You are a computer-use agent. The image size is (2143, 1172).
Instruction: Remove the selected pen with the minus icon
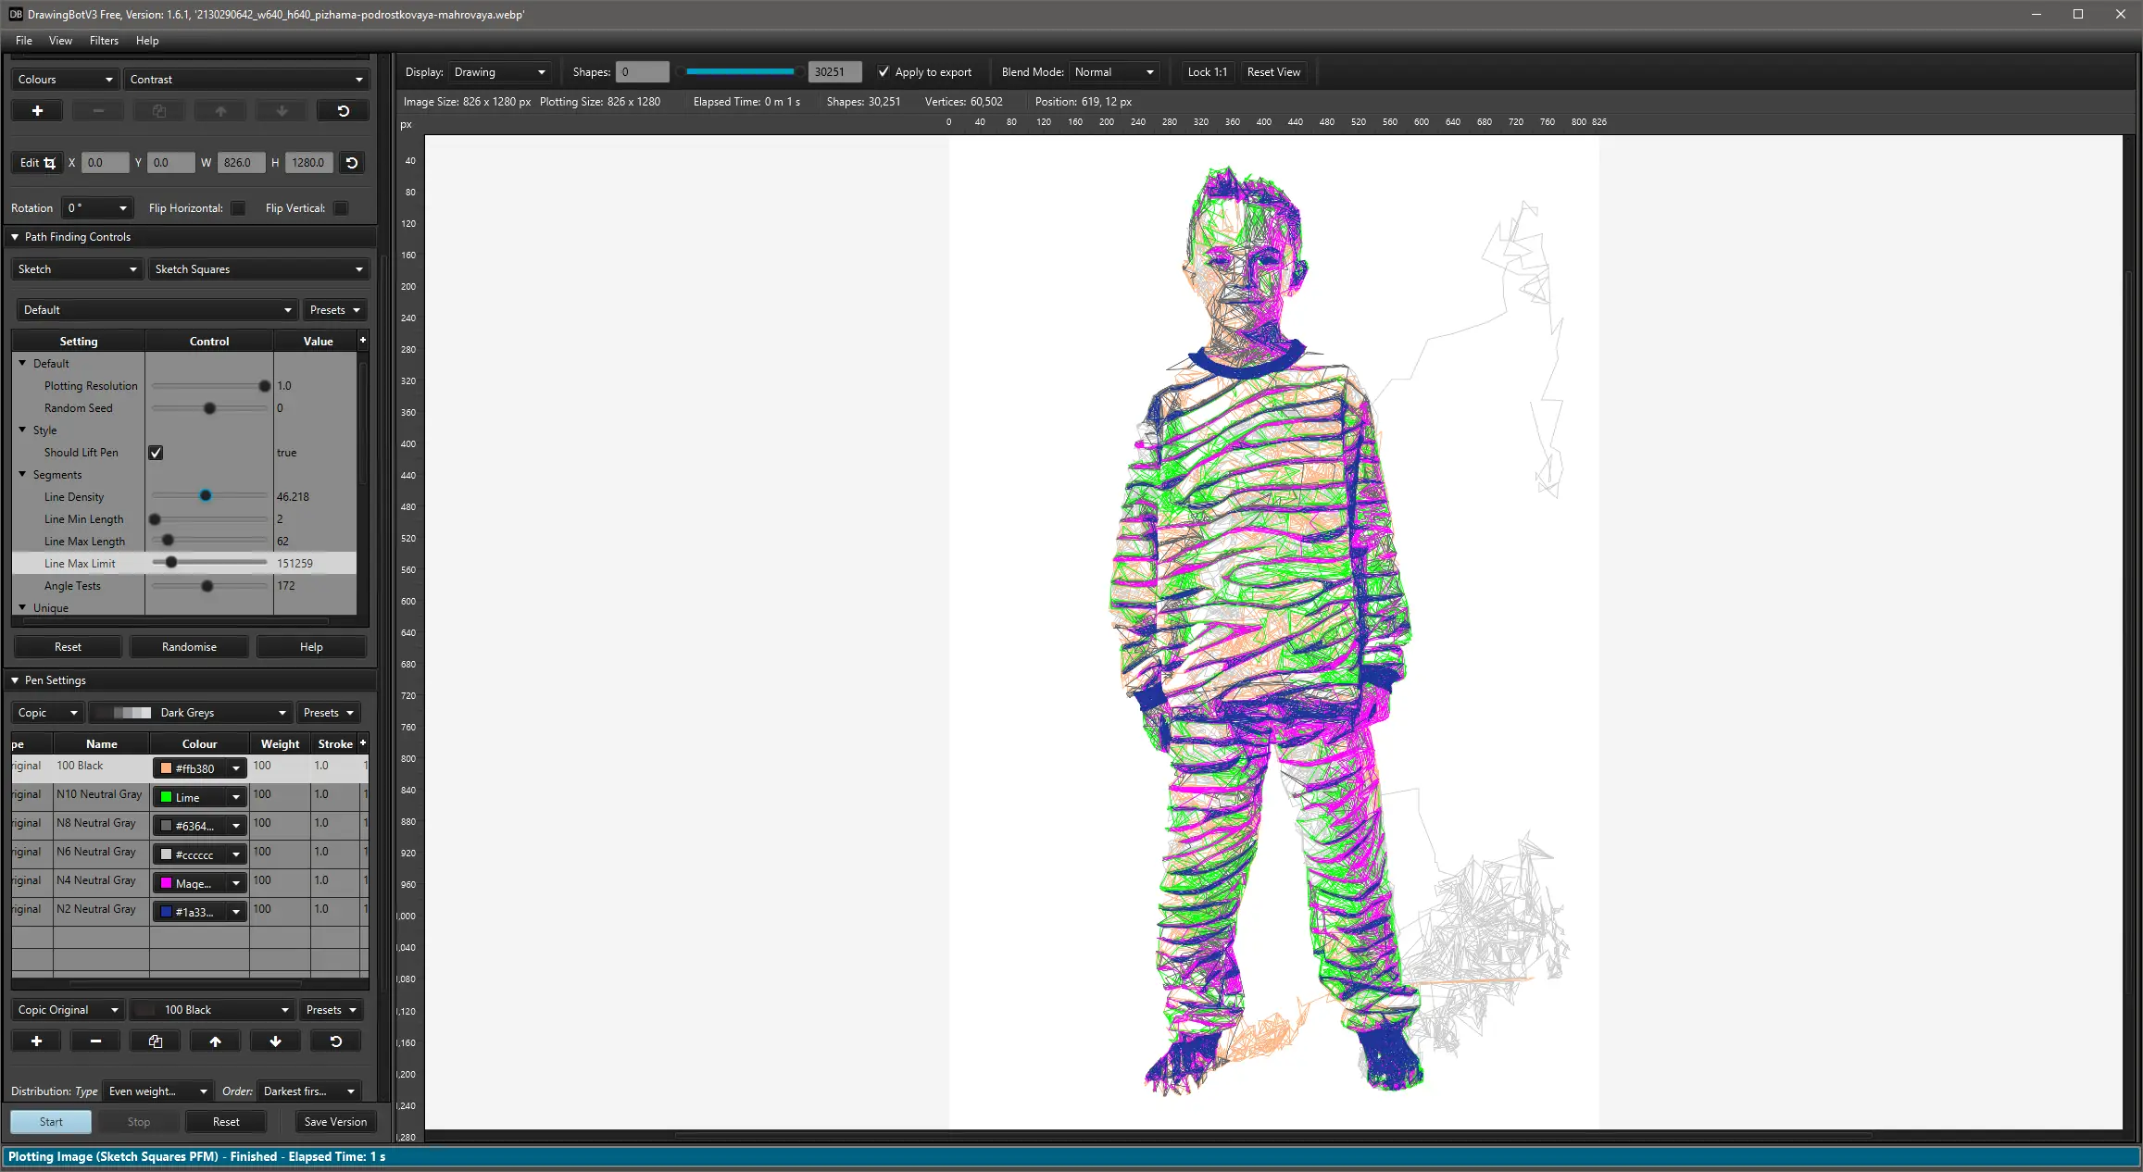tap(95, 1041)
